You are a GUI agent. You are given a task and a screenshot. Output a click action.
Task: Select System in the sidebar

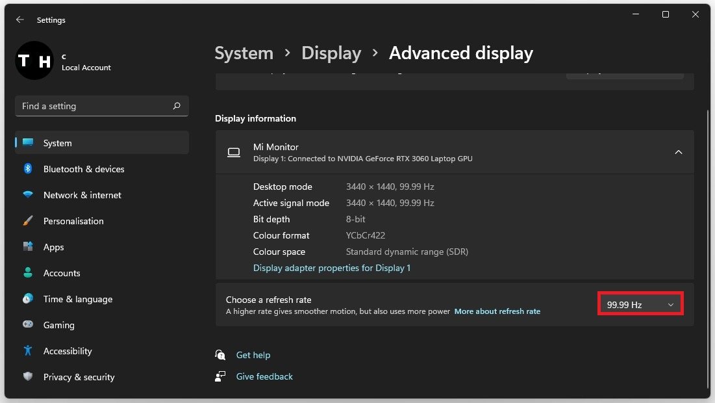pos(57,143)
